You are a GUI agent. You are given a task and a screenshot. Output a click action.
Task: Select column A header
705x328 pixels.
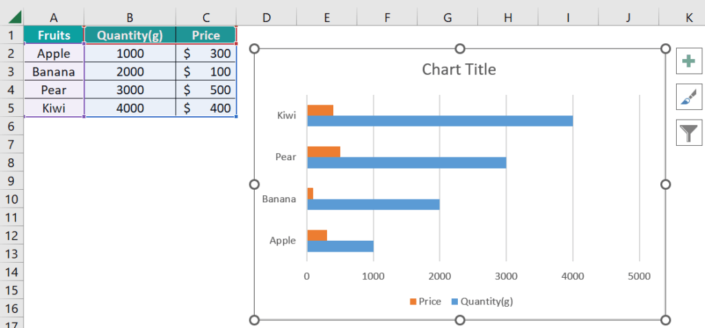[x=54, y=17]
